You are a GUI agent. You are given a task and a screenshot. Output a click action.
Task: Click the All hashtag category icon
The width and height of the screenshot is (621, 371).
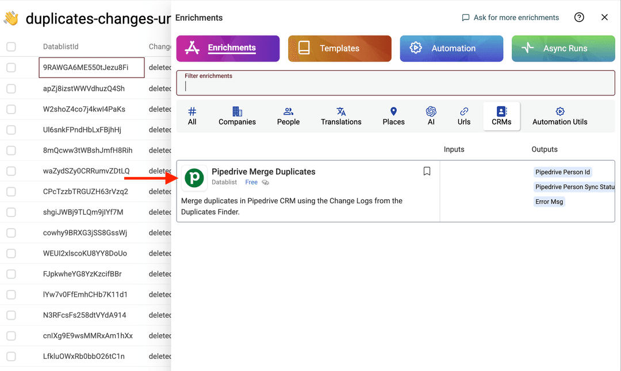192,111
